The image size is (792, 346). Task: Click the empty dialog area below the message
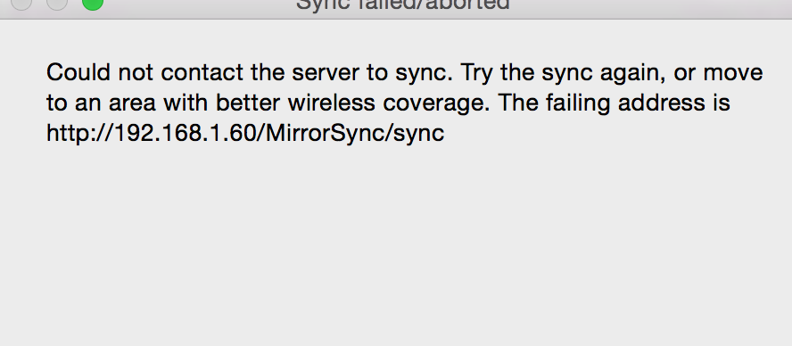(x=396, y=243)
